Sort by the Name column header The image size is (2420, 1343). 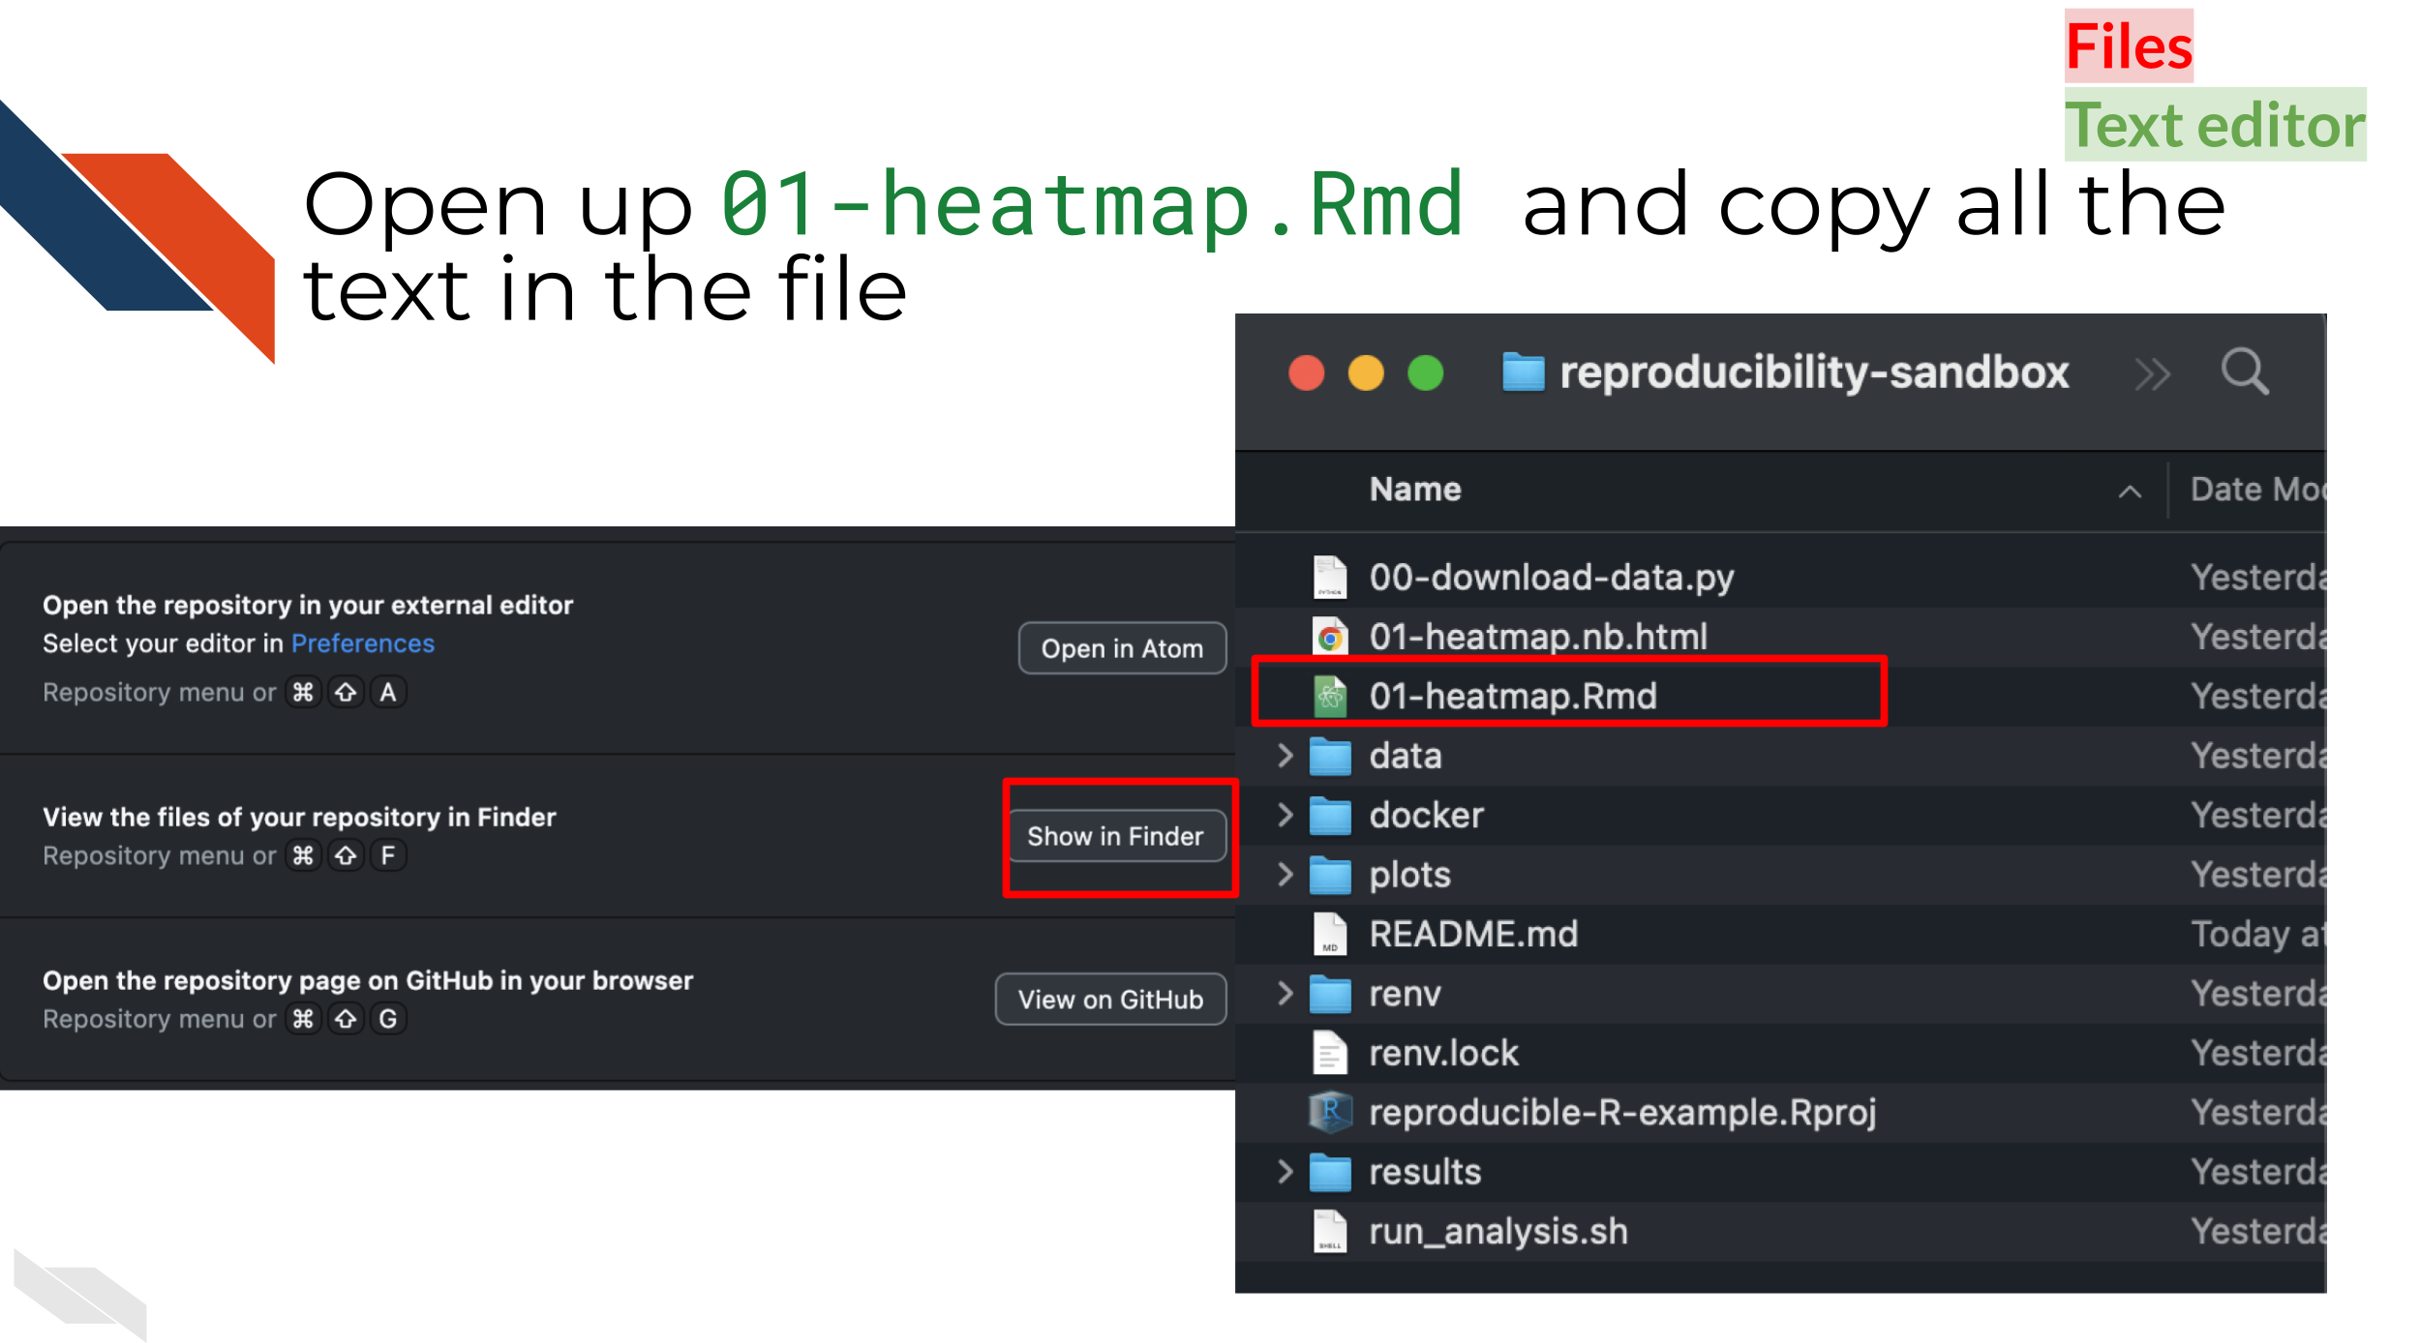point(1415,490)
